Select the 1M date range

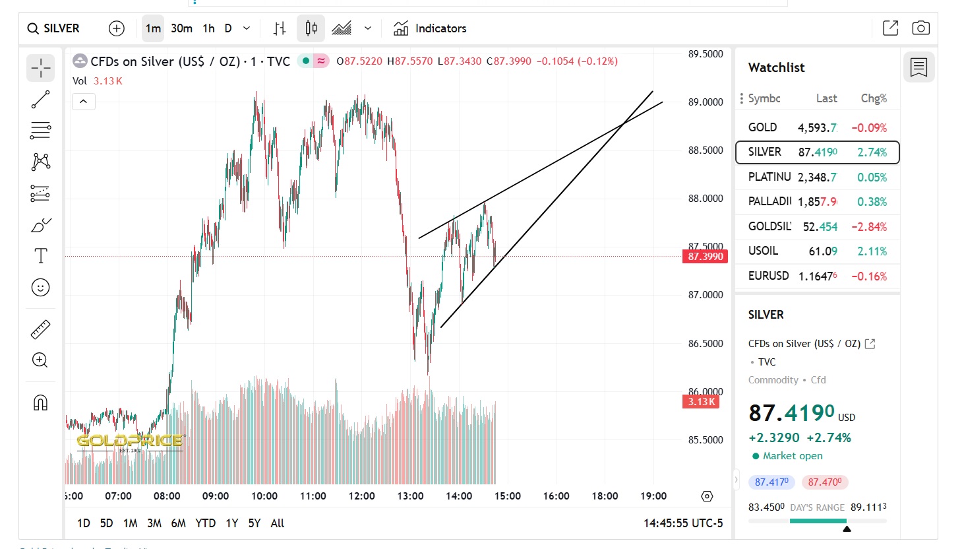(131, 523)
